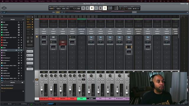Image resolution: width=189 pixels, height=106 pixels.
Task: Click the FEEDBACK link at top right
Action: pos(183,4)
